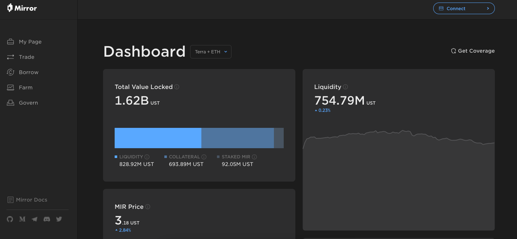The height and width of the screenshot is (239, 517).
Task: Navigate to the Govern page
Action: pos(28,103)
